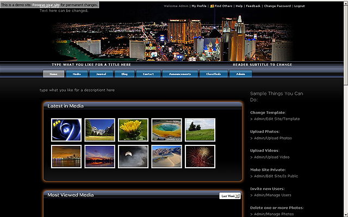Open the Admin tab
The height and width of the screenshot is (217, 348).
point(240,74)
